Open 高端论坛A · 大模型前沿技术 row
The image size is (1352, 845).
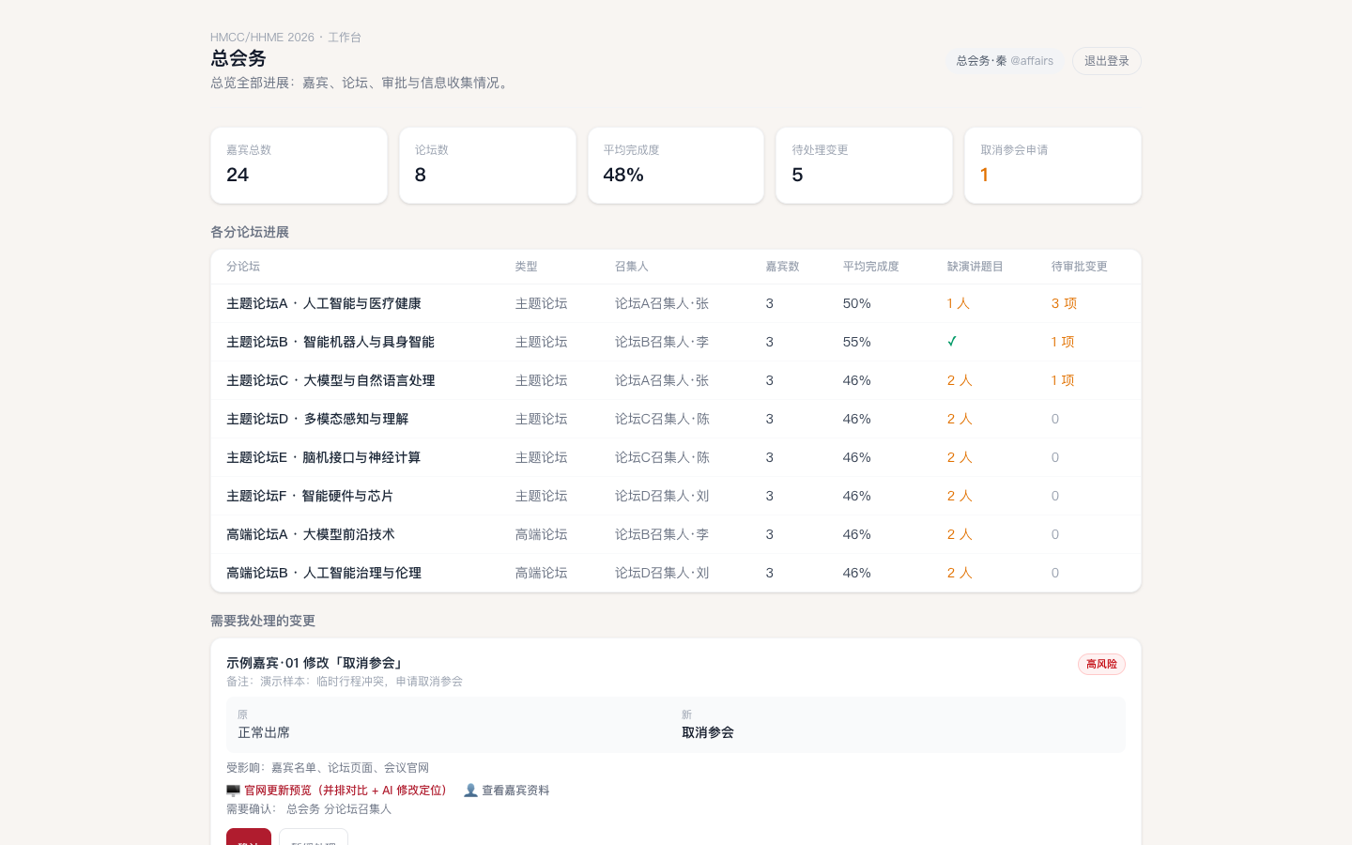click(x=676, y=534)
